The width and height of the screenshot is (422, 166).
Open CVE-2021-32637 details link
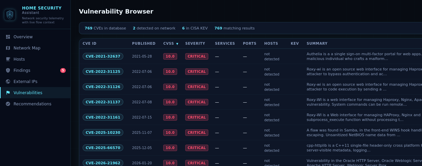pos(103,56)
